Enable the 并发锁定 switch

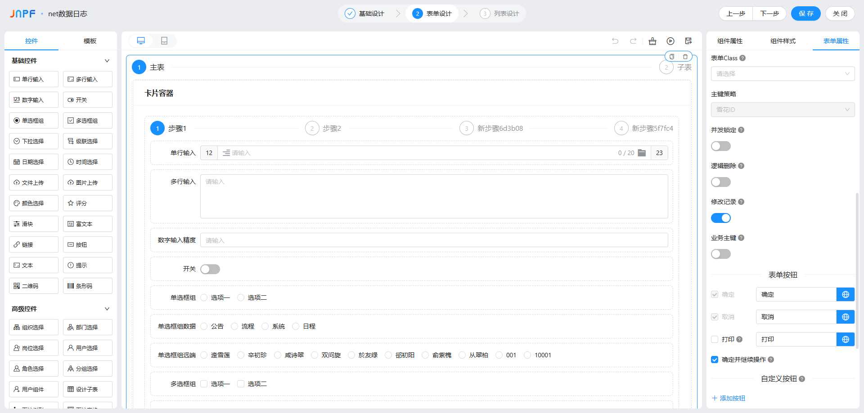click(721, 146)
